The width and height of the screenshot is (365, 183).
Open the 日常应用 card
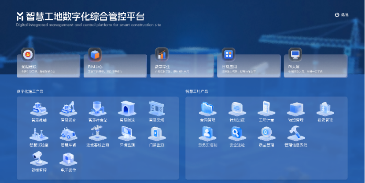tap(249, 66)
